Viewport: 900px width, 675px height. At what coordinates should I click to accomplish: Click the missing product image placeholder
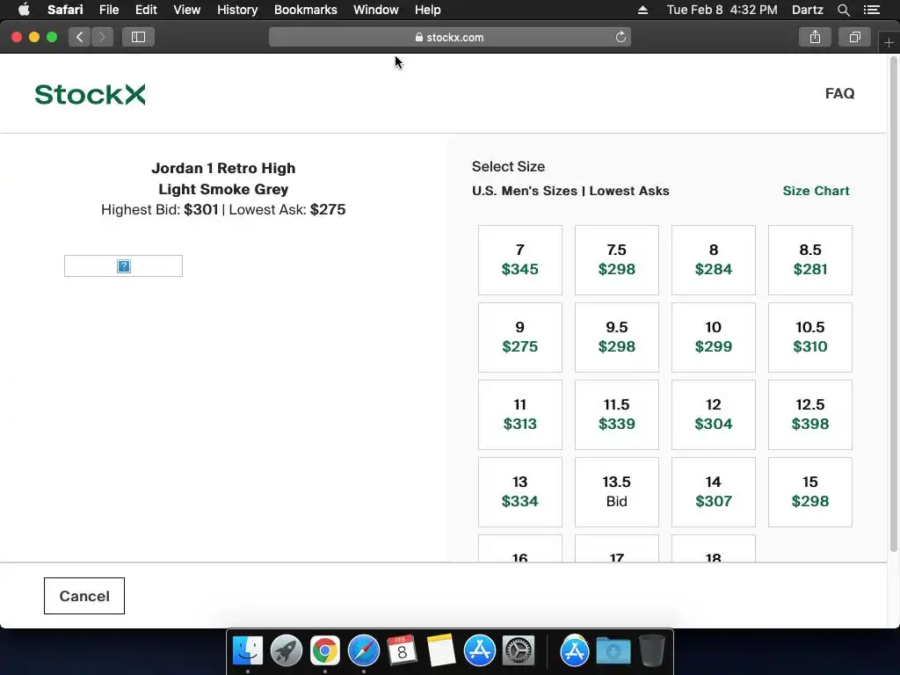pyautogui.click(x=123, y=265)
